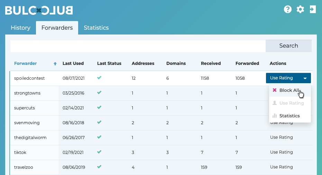Image resolution: width=322 pixels, height=175 pixels.
Task: Click date 08/06/2019 in travelzoo row
Action: (x=74, y=167)
